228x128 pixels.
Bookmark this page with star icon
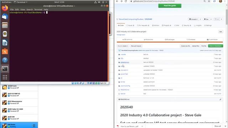(209, 1)
